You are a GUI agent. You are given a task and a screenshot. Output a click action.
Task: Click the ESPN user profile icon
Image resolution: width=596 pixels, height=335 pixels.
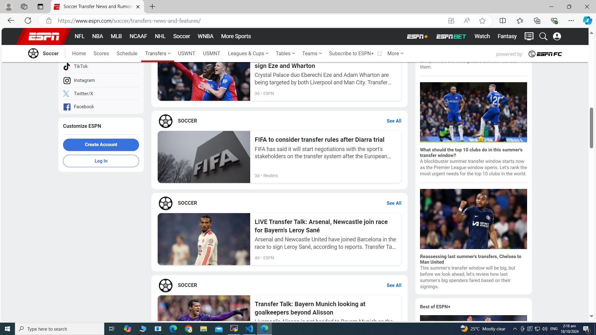(x=557, y=36)
